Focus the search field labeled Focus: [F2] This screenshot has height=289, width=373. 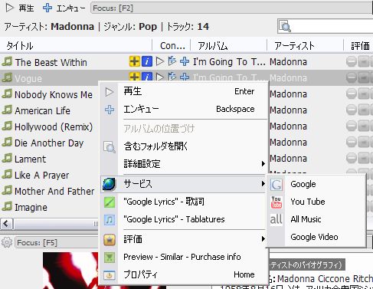(x=231, y=8)
